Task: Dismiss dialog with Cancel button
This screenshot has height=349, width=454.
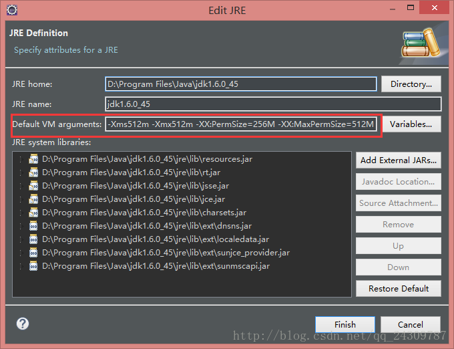Action: tap(411, 324)
